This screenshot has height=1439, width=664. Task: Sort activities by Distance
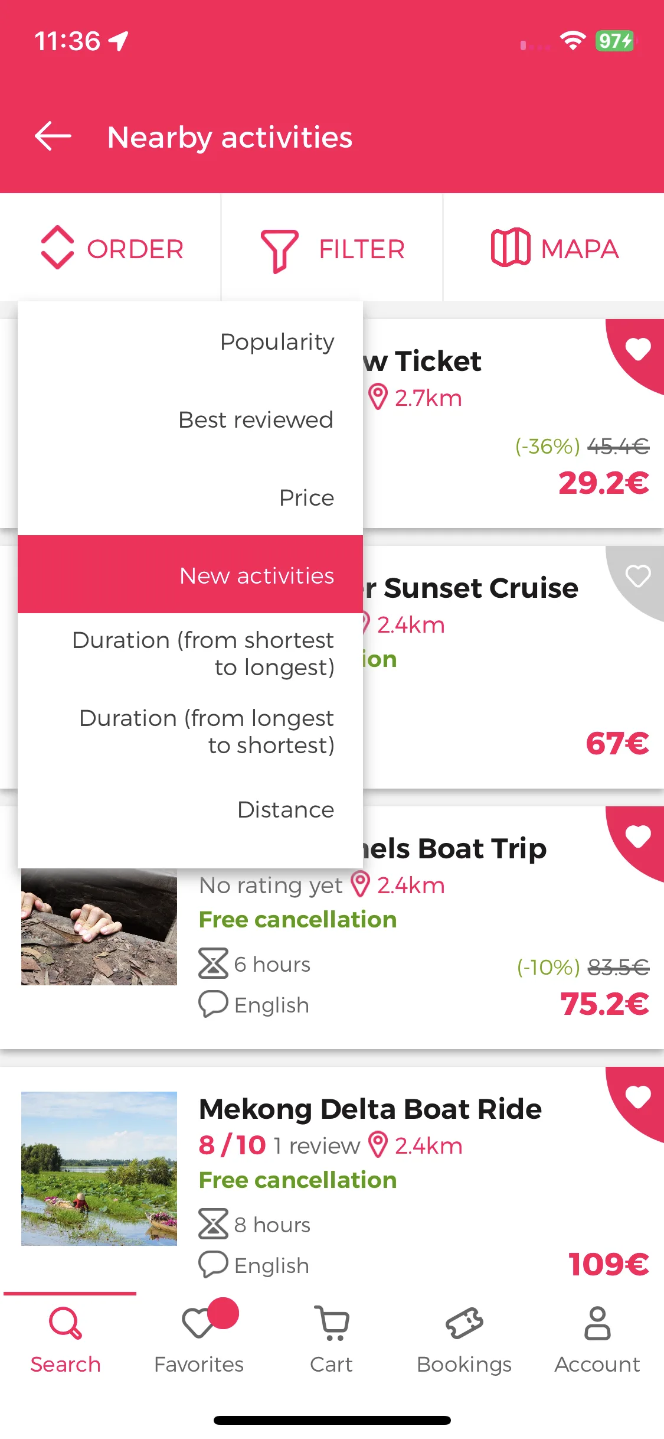(x=190, y=809)
